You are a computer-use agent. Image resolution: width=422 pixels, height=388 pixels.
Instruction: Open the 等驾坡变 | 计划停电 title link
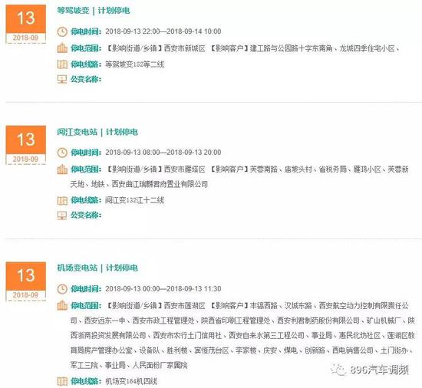click(x=94, y=11)
